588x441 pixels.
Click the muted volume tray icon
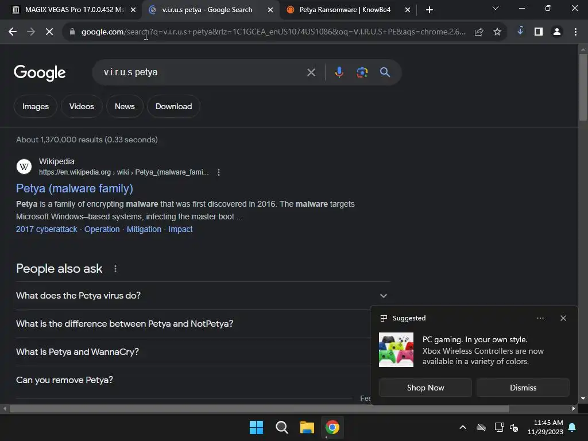pos(514,427)
